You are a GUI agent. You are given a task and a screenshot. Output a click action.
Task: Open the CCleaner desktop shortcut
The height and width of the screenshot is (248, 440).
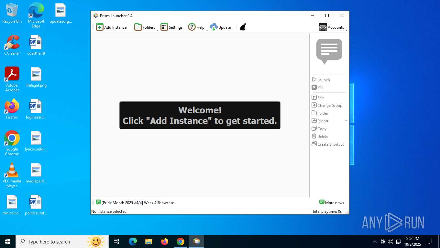pos(12,45)
